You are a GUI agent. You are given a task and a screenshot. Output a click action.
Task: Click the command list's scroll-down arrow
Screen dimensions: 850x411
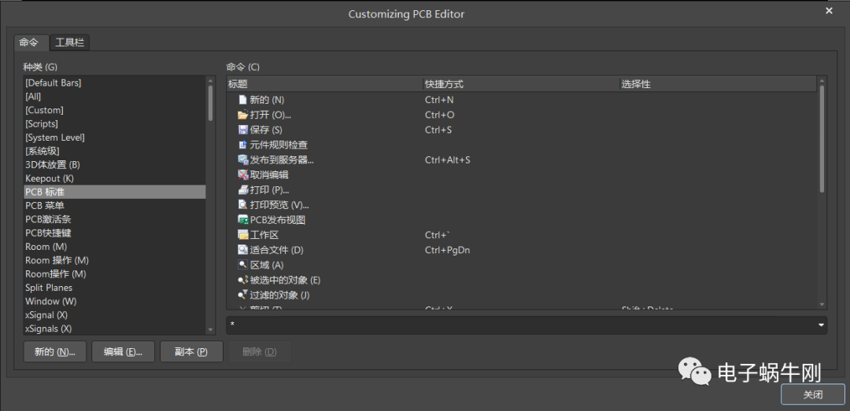click(x=821, y=305)
